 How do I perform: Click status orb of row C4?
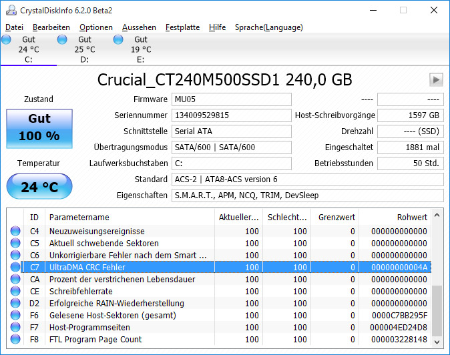15,231
